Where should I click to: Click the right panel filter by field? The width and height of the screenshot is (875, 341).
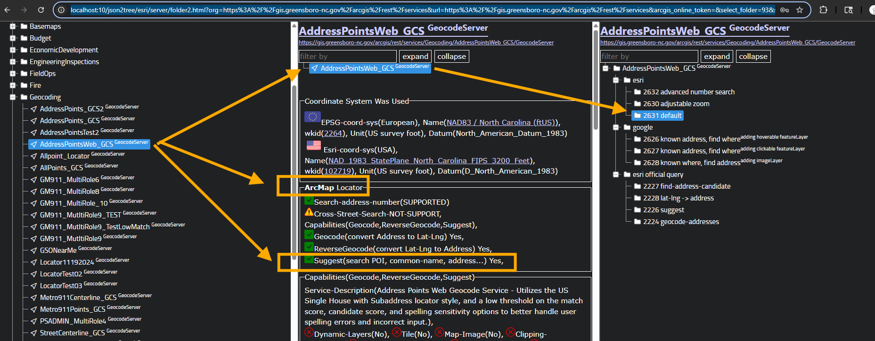tap(649, 57)
